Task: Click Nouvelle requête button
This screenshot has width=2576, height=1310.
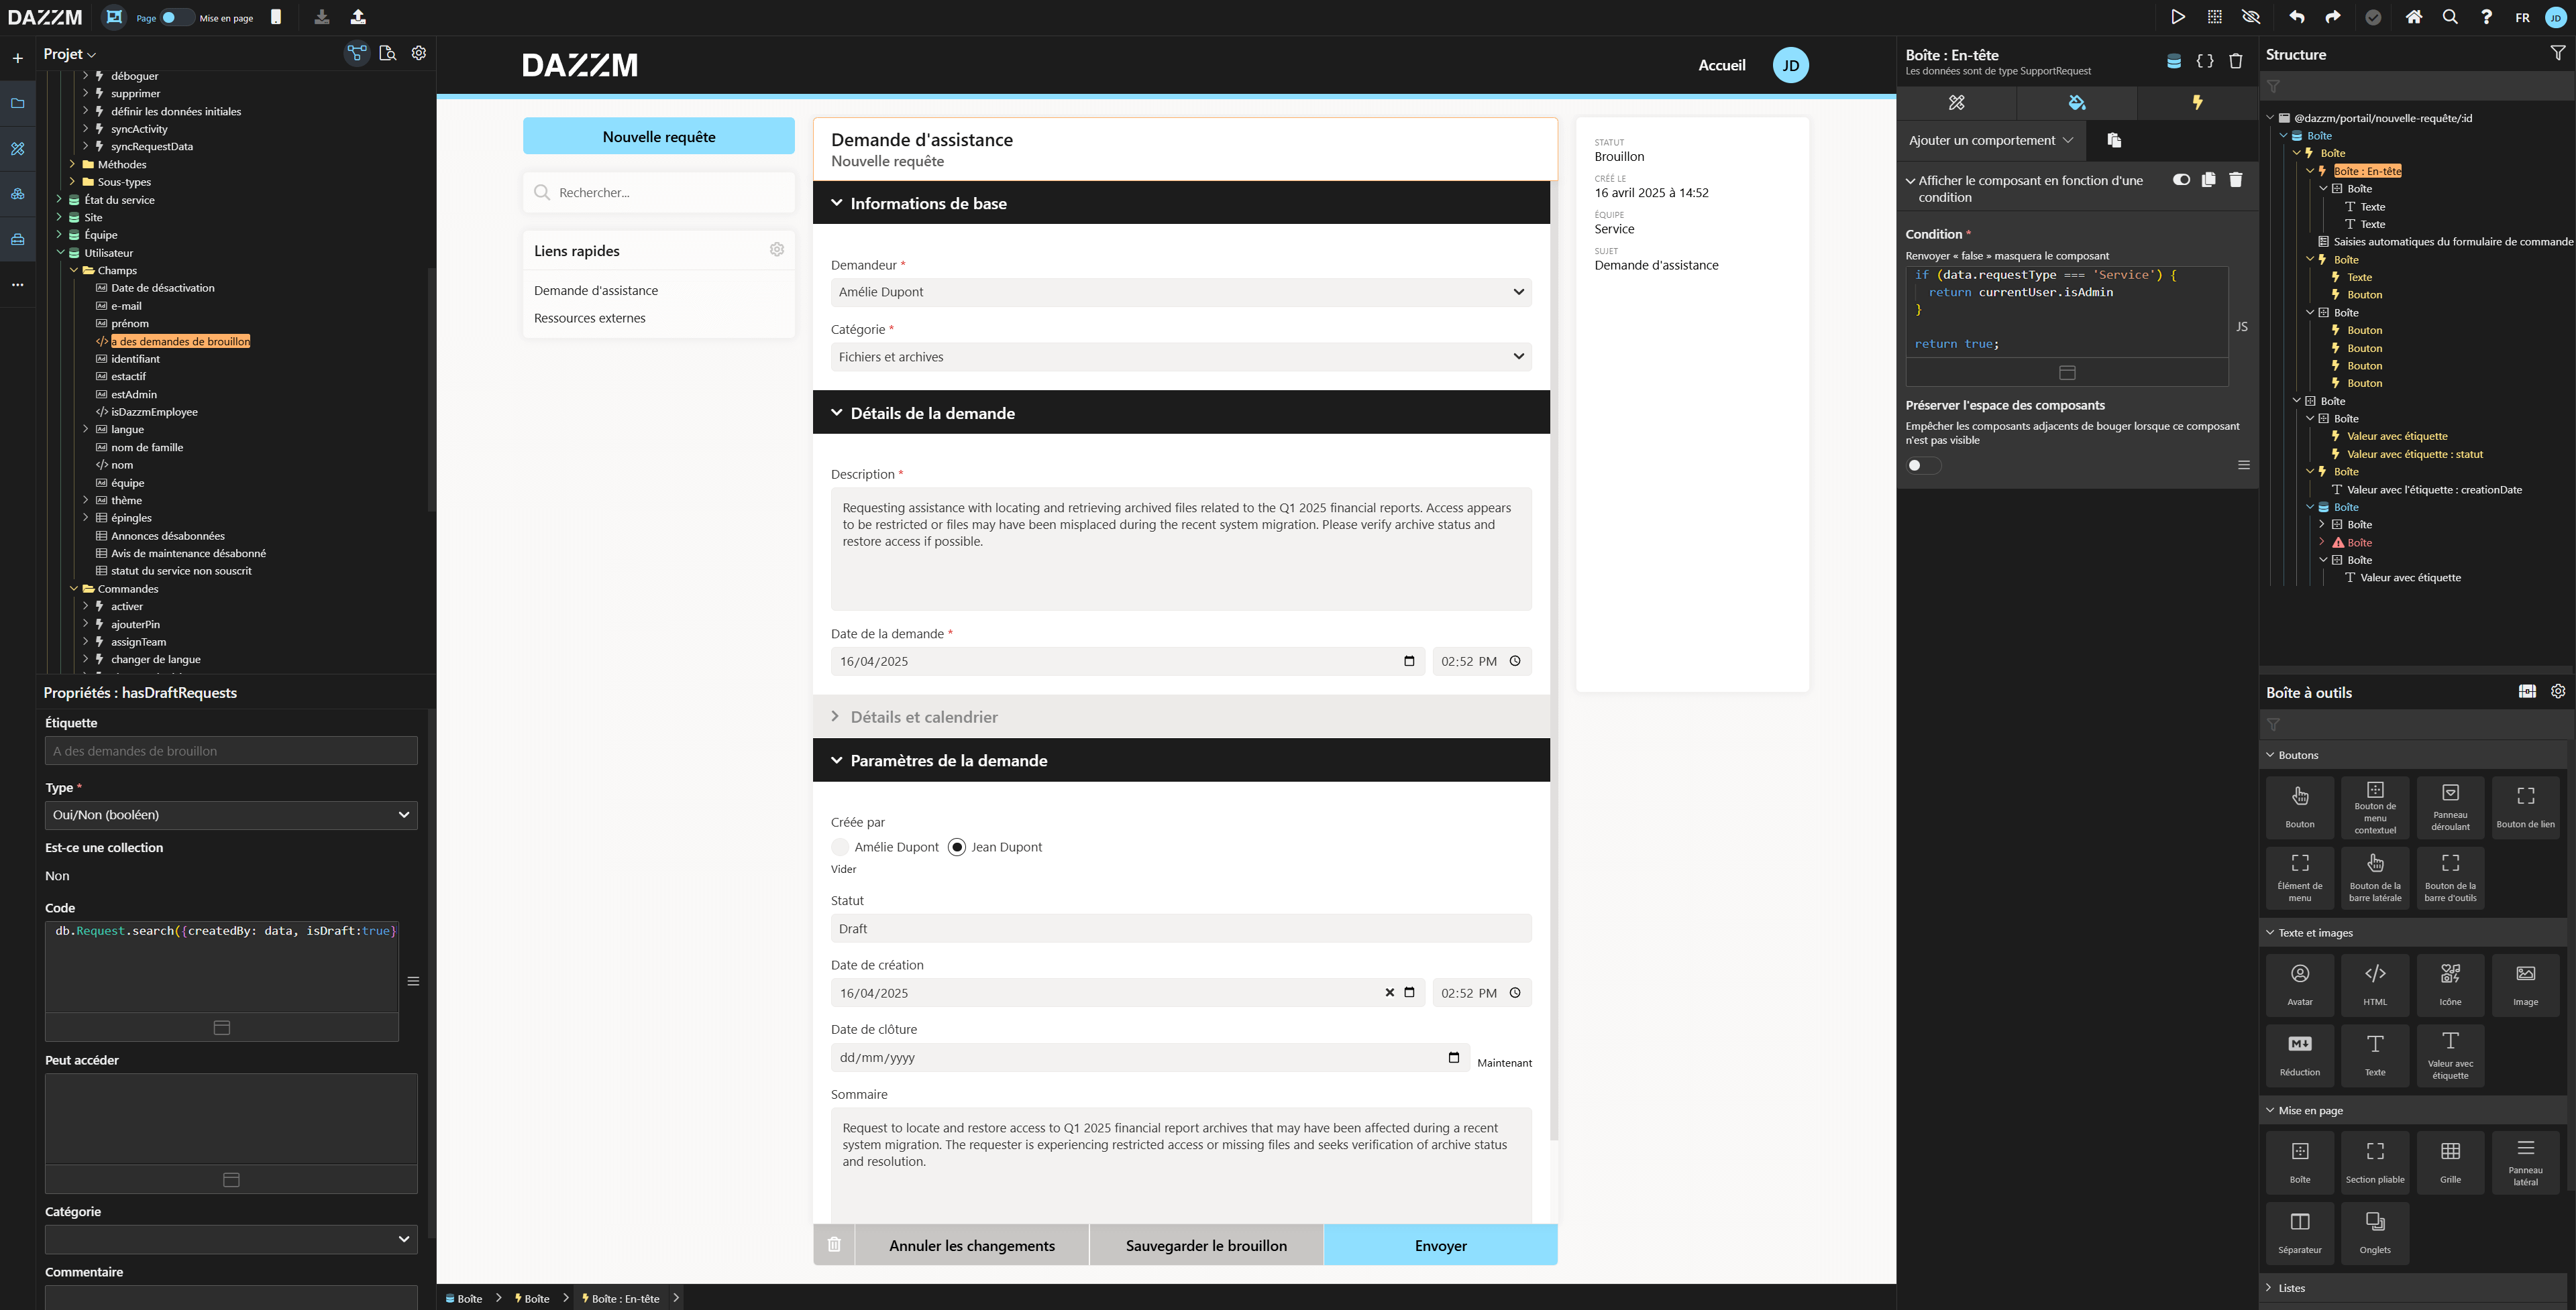Action: (x=659, y=137)
